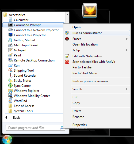Click the Notepad icon

[x=10, y=50]
